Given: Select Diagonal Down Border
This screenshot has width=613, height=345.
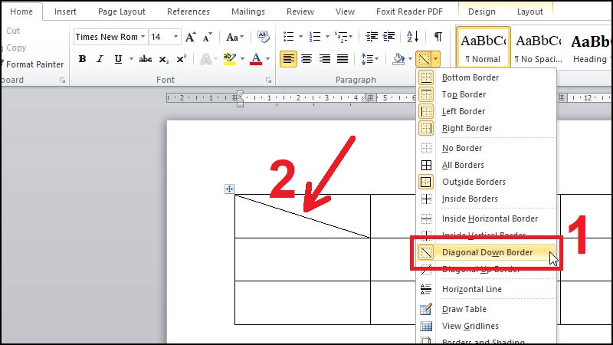Looking at the screenshot, I should (487, 252).
